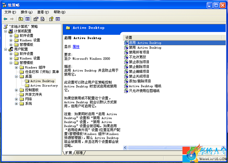Go up one level with folder-up icon
The image size is (228, 163).
pos(21,19)
